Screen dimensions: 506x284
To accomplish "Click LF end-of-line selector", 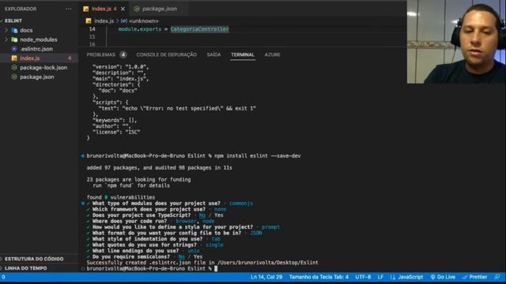I will [380, 277].
